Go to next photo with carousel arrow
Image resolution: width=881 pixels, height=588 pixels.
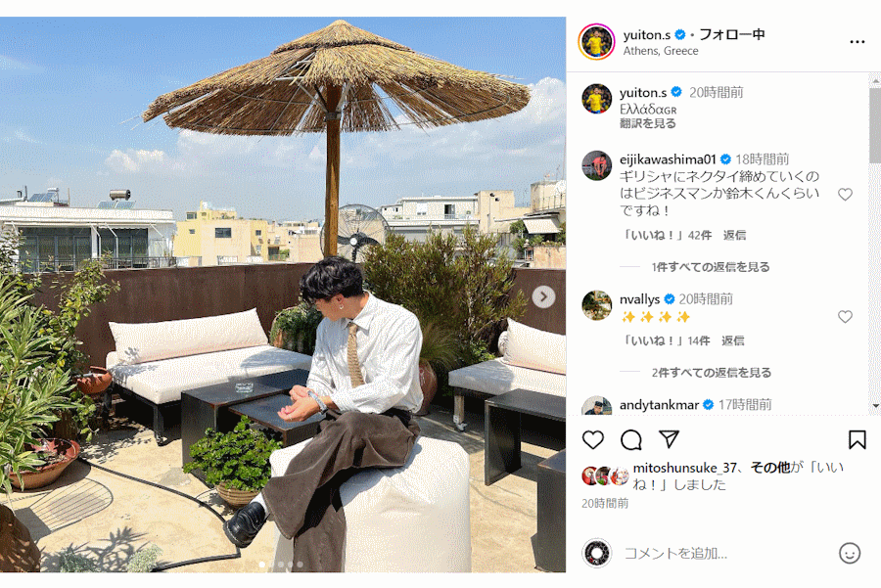coord(543,297)
